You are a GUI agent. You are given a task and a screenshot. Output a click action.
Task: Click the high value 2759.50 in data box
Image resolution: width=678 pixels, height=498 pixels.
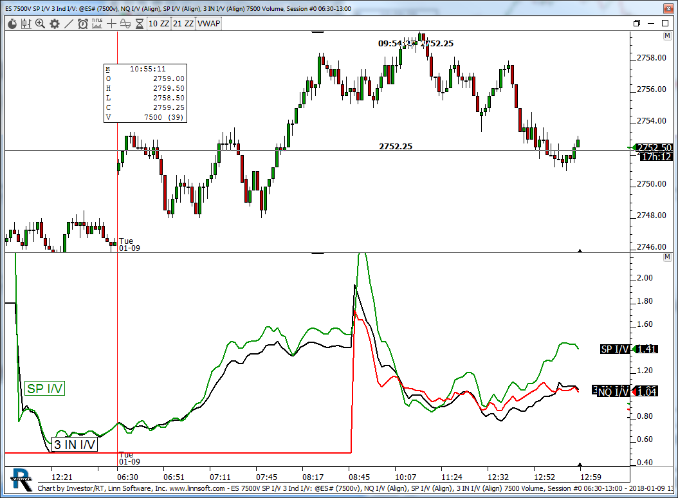(169, 88)
